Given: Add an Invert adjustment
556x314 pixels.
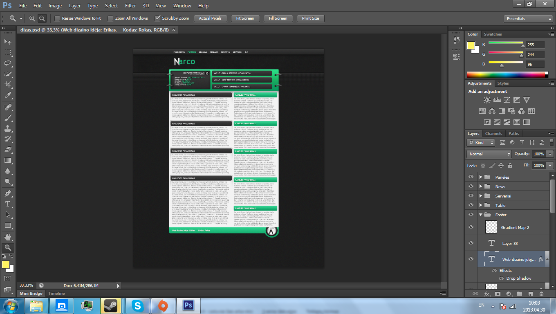Looking at the screenshot, I should tap(487, 122).
